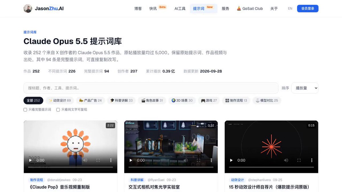
Task: Click the search prompts input field
Action: (151, 88)
